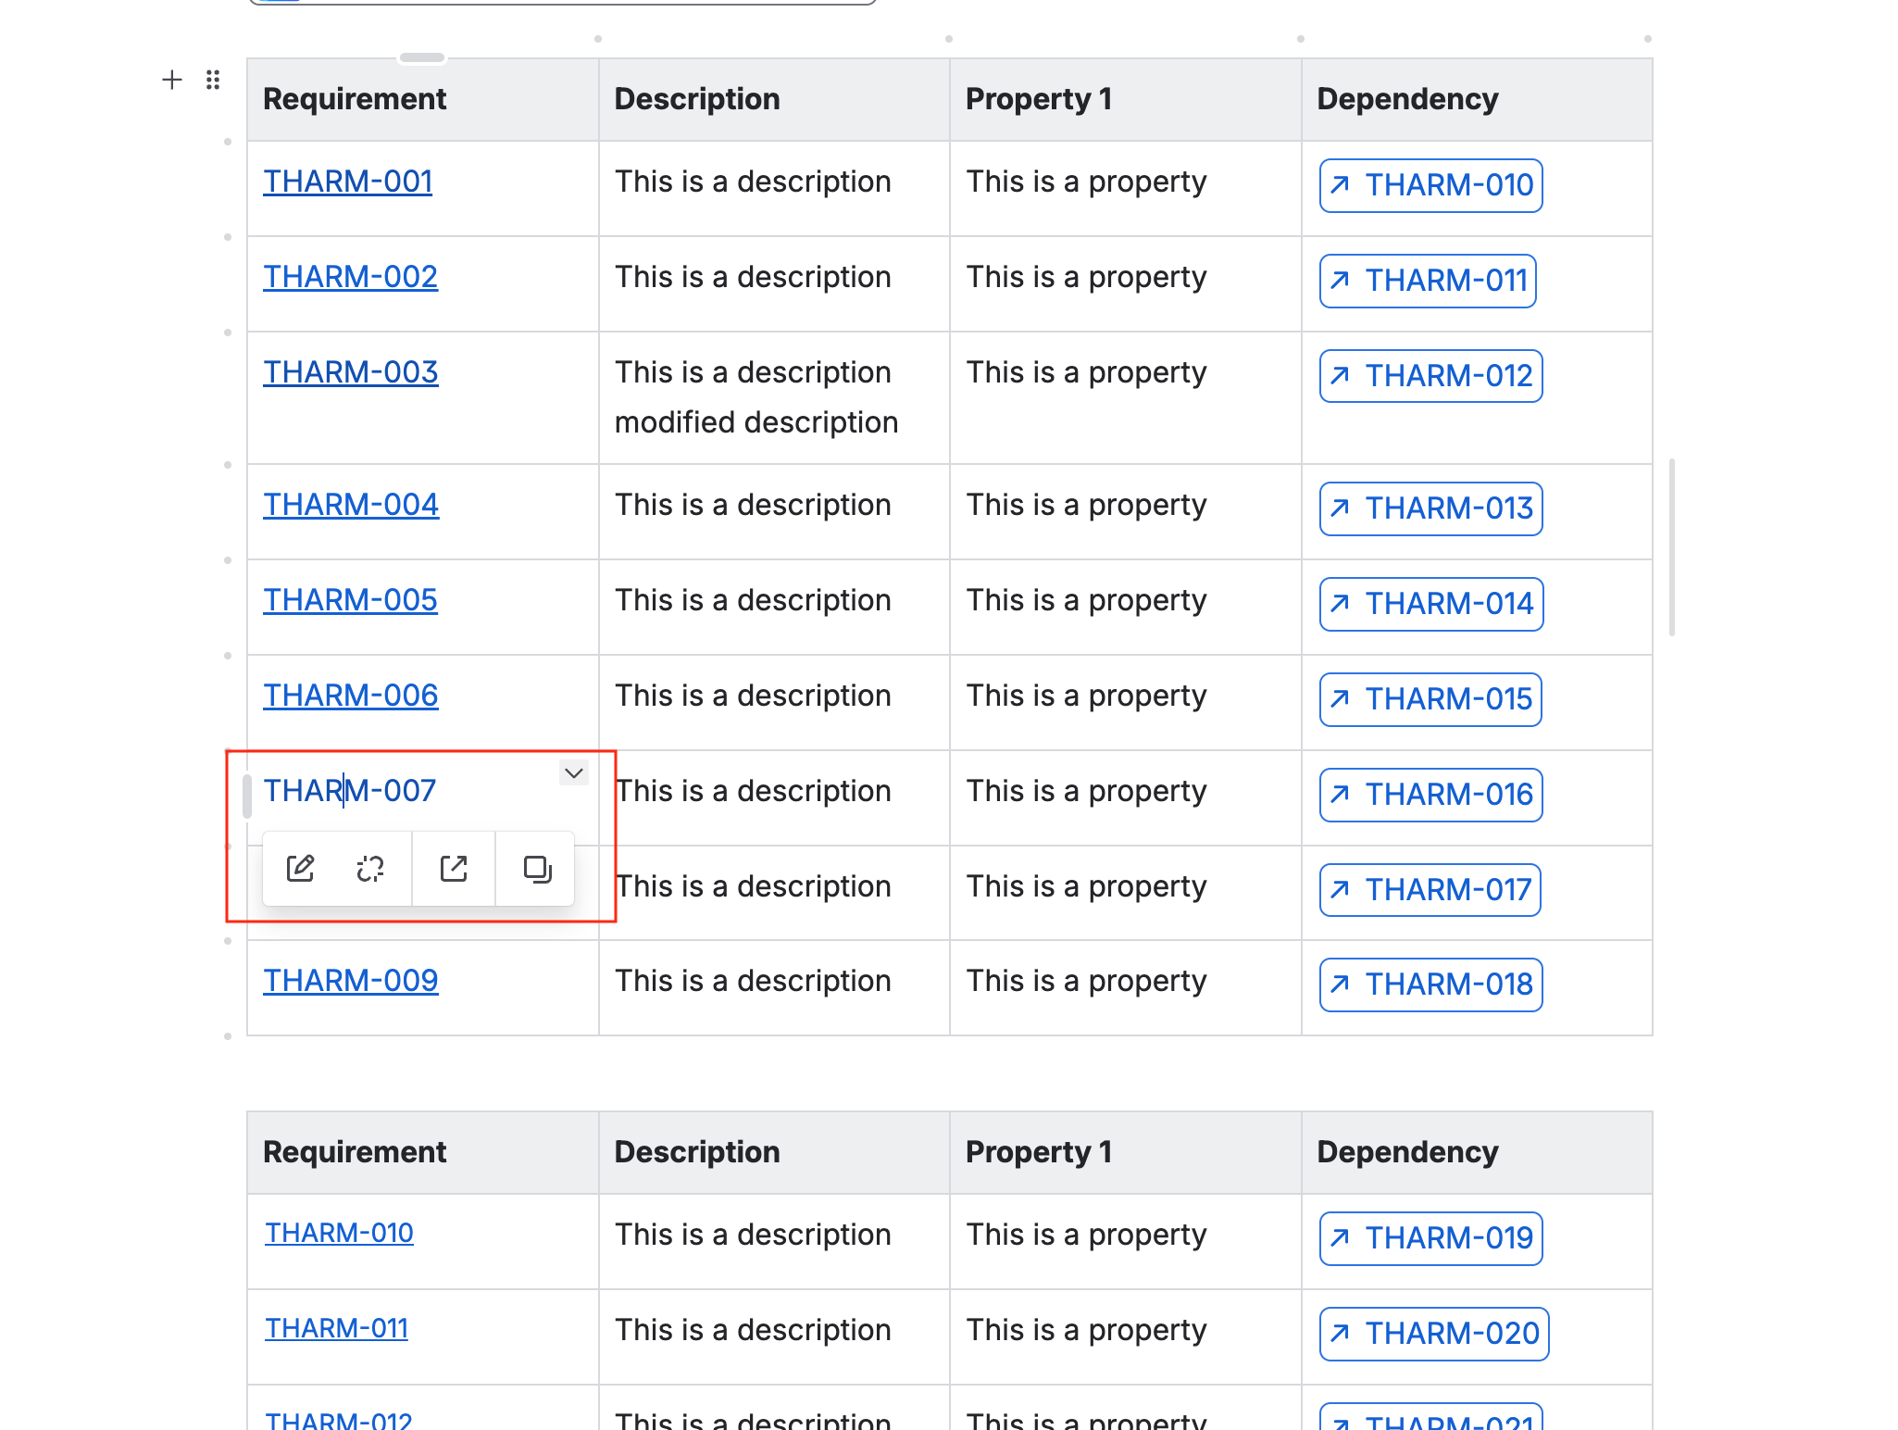1898x1430 pixels.
Task: Click the THARM-020 dependency button
Action: [x=1433, y=1334]
